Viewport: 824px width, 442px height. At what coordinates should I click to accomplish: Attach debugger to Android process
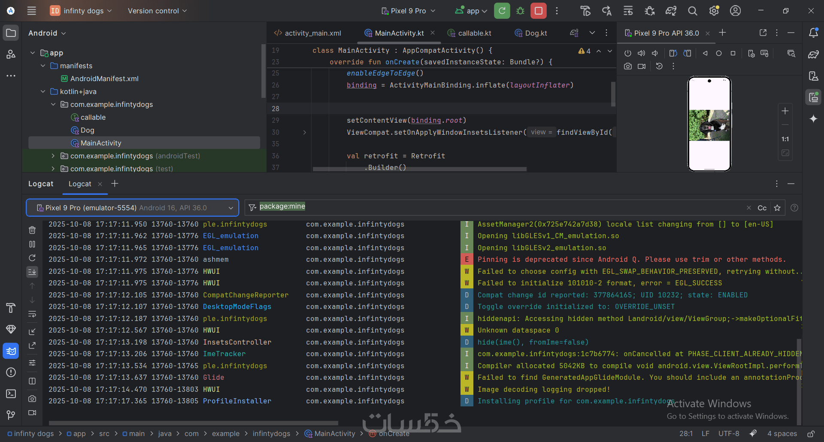tap(649, 11)
